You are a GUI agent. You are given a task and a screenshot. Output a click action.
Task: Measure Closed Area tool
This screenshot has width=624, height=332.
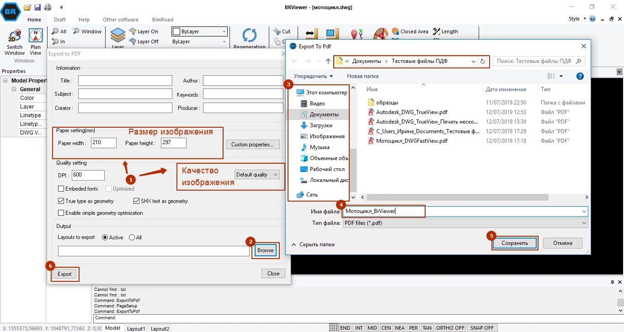(410, 31)
